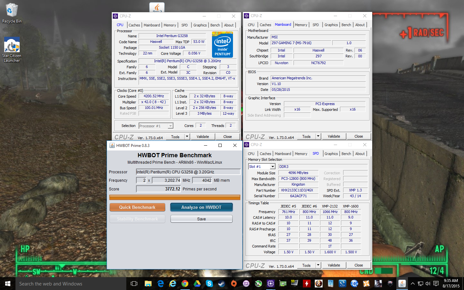This screenshot has width=464, height=290.
Task: Click Validate in the SPD window
Action: [334, 265]
